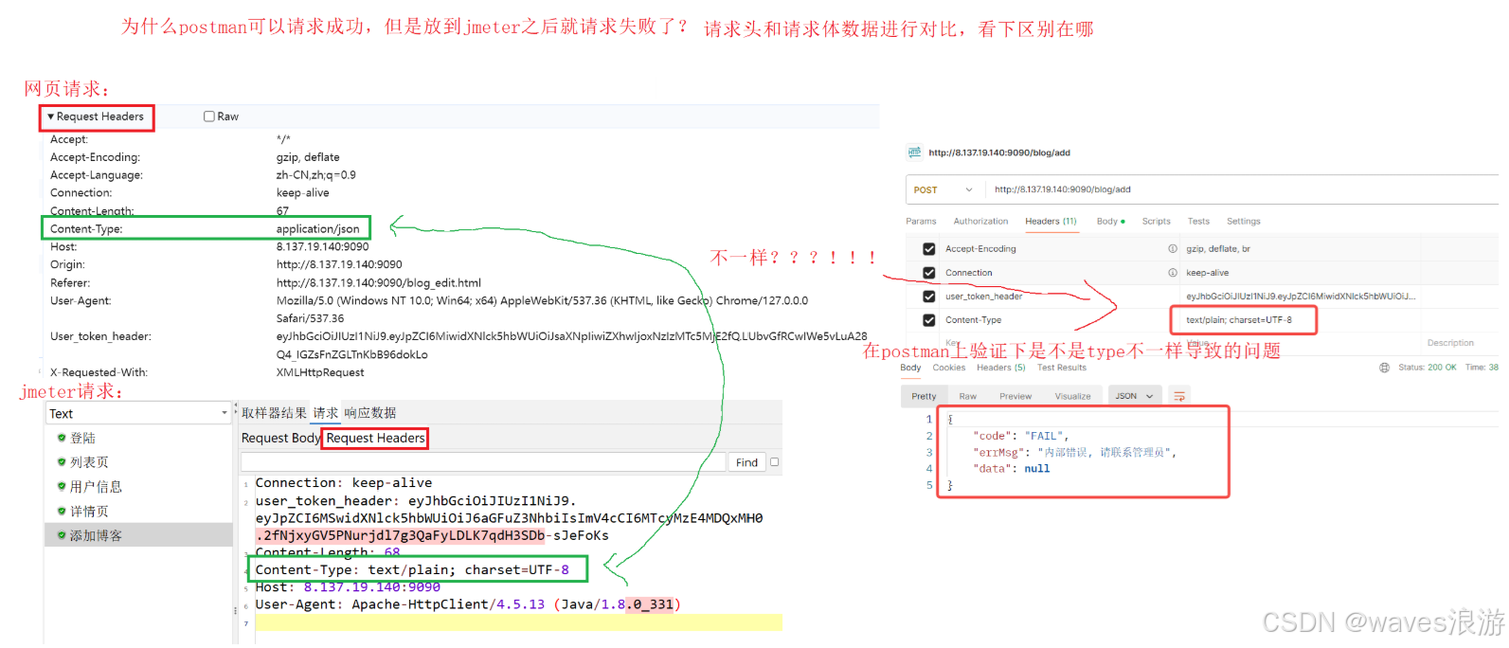Image resolution: width=1509 pixels, height=648 pixels.
Task: Click the application/json Content-Type value
Action: [317, 229]
